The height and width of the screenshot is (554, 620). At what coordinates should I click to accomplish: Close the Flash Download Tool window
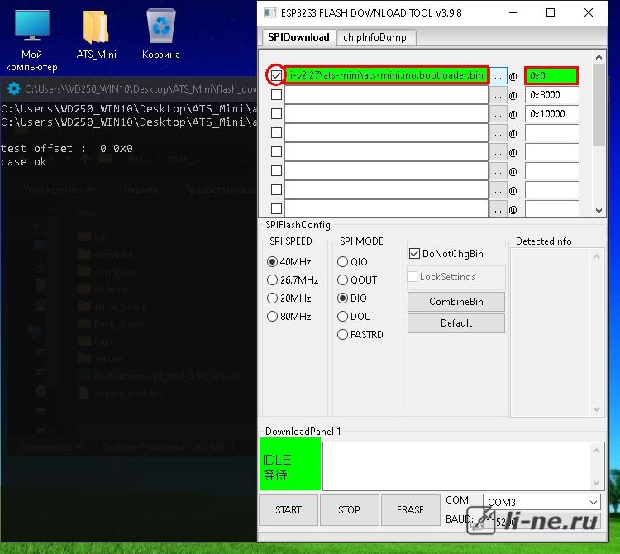coord(589,12)
